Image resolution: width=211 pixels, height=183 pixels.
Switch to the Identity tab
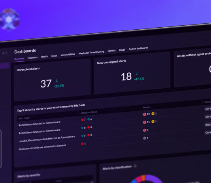[x=111, y=51]
